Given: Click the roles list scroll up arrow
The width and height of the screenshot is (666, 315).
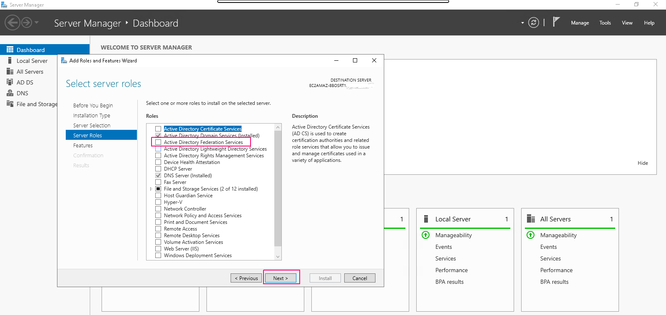Looking at the screenshot, I should (x=278, y=127).
